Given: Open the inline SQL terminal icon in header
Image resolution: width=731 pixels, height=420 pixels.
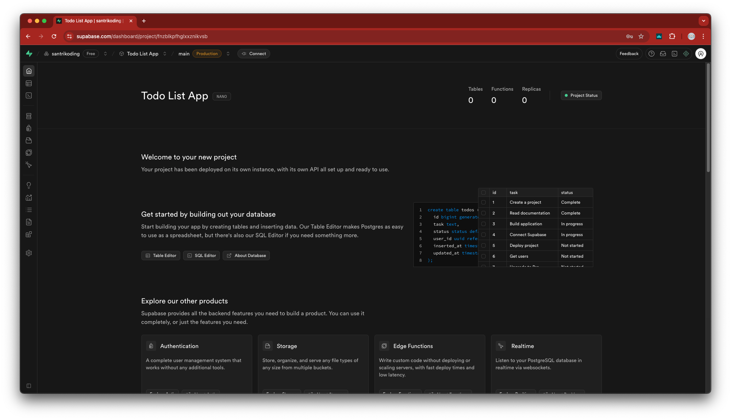Looking at the screenshot, I should pos(675,54).
